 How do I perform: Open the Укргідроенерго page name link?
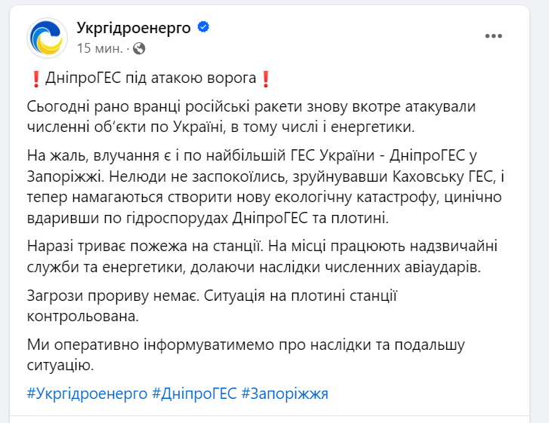(x=134, y=28)
